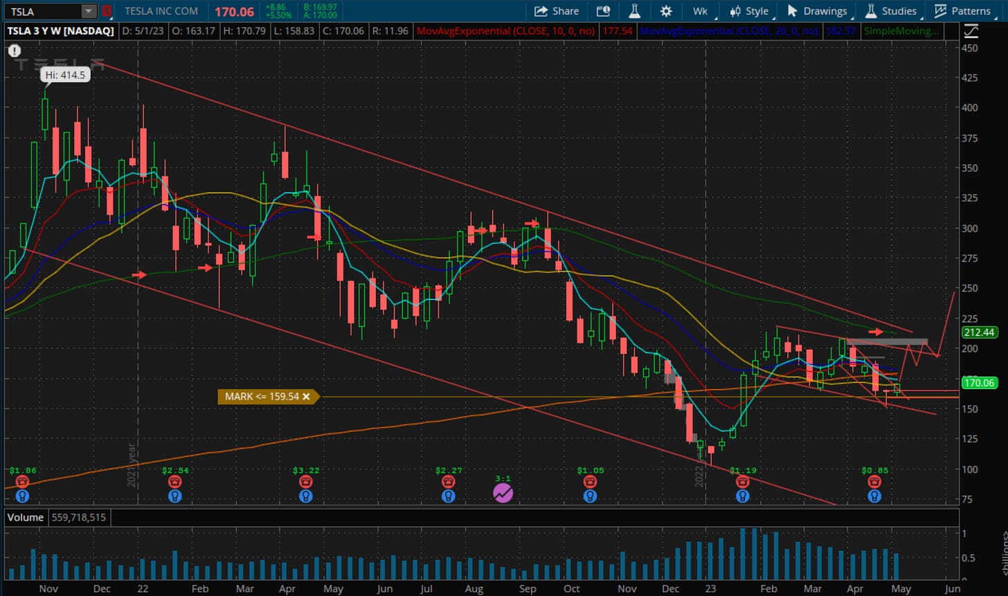
Task: Click the earnings phone icon under $1.86
Action: click(22, 482)
